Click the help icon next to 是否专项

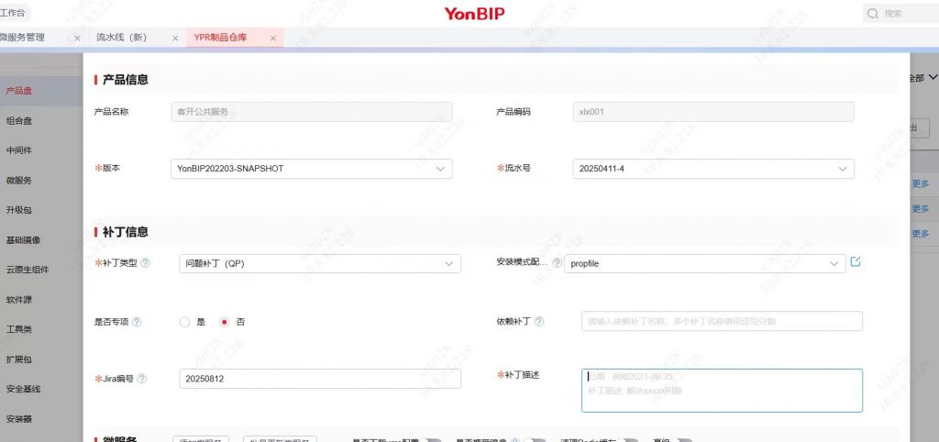[137, 322]
